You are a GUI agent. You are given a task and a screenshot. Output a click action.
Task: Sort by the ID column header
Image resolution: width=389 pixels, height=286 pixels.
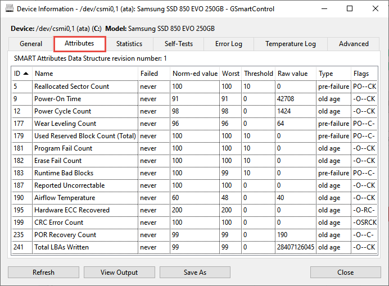(21, 74)
